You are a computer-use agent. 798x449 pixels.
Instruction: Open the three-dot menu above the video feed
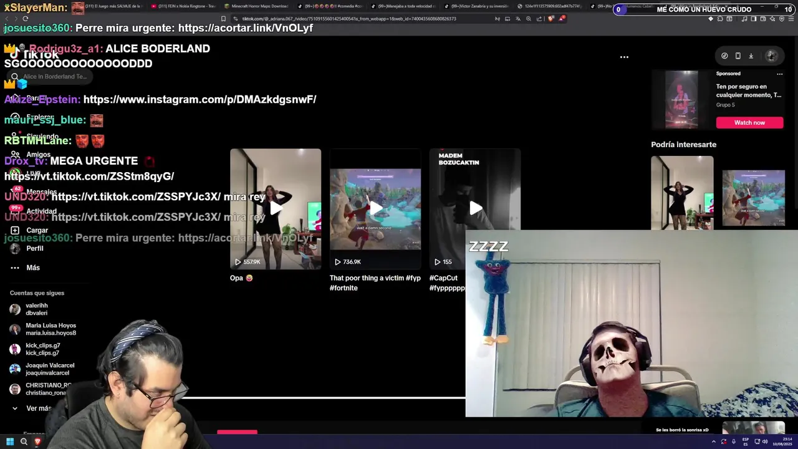tap(624, 57)
